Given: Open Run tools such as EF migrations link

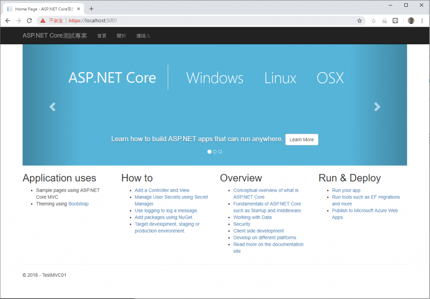Looking at the screenshot, I should 366,201.
